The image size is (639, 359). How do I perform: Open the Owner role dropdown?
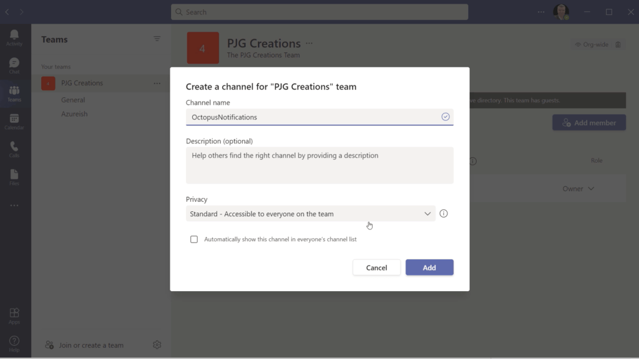[578, 188]
